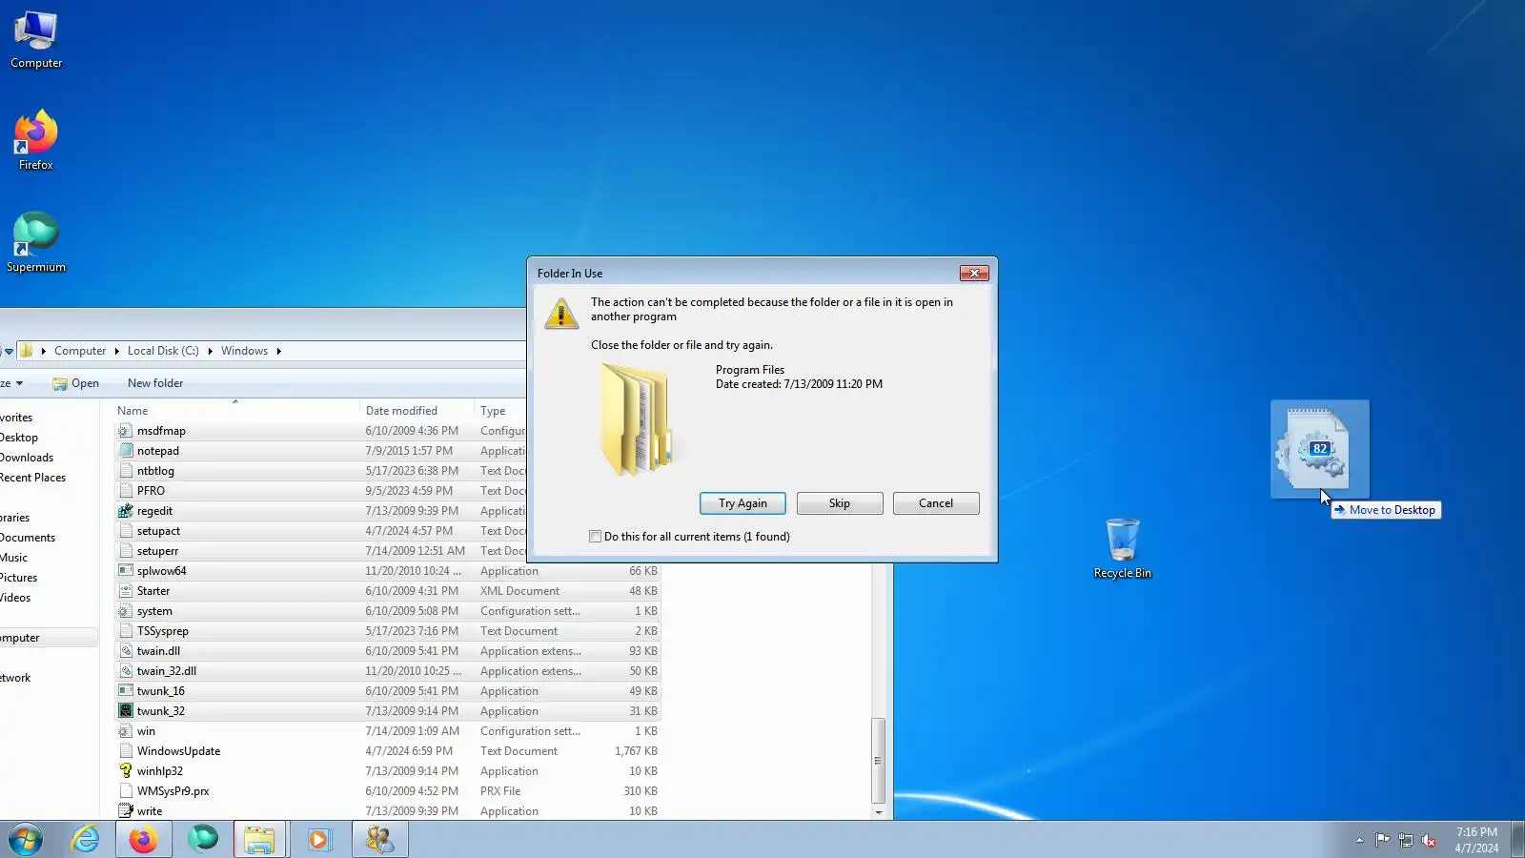Screen dimensions: 1525x858
Task: Click Windows in the address breadcrumb
Action: pos(244,351)
